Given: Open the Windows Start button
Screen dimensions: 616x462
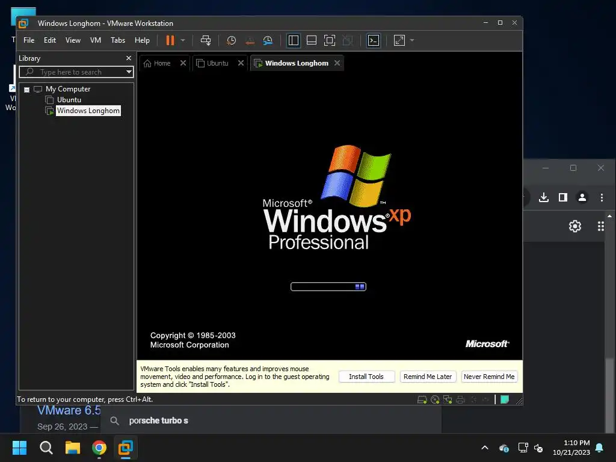Looking at the screenshot, I should click(19, 448).
